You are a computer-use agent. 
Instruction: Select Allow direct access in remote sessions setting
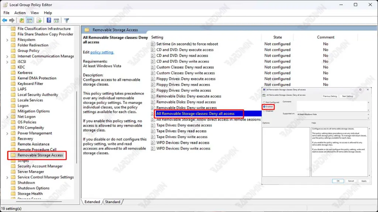tap(209, 120)
